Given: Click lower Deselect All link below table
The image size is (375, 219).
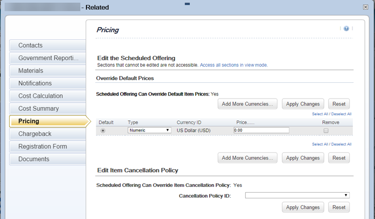Looking at the screenshot, I should click(342, 144).
